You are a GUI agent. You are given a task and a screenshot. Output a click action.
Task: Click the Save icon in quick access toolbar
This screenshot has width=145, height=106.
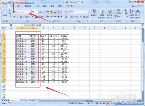(x=10, y=2)
